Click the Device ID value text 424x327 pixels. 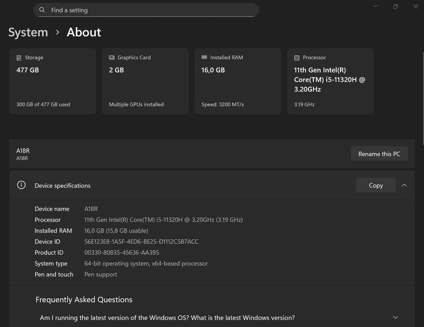[141, 242]
